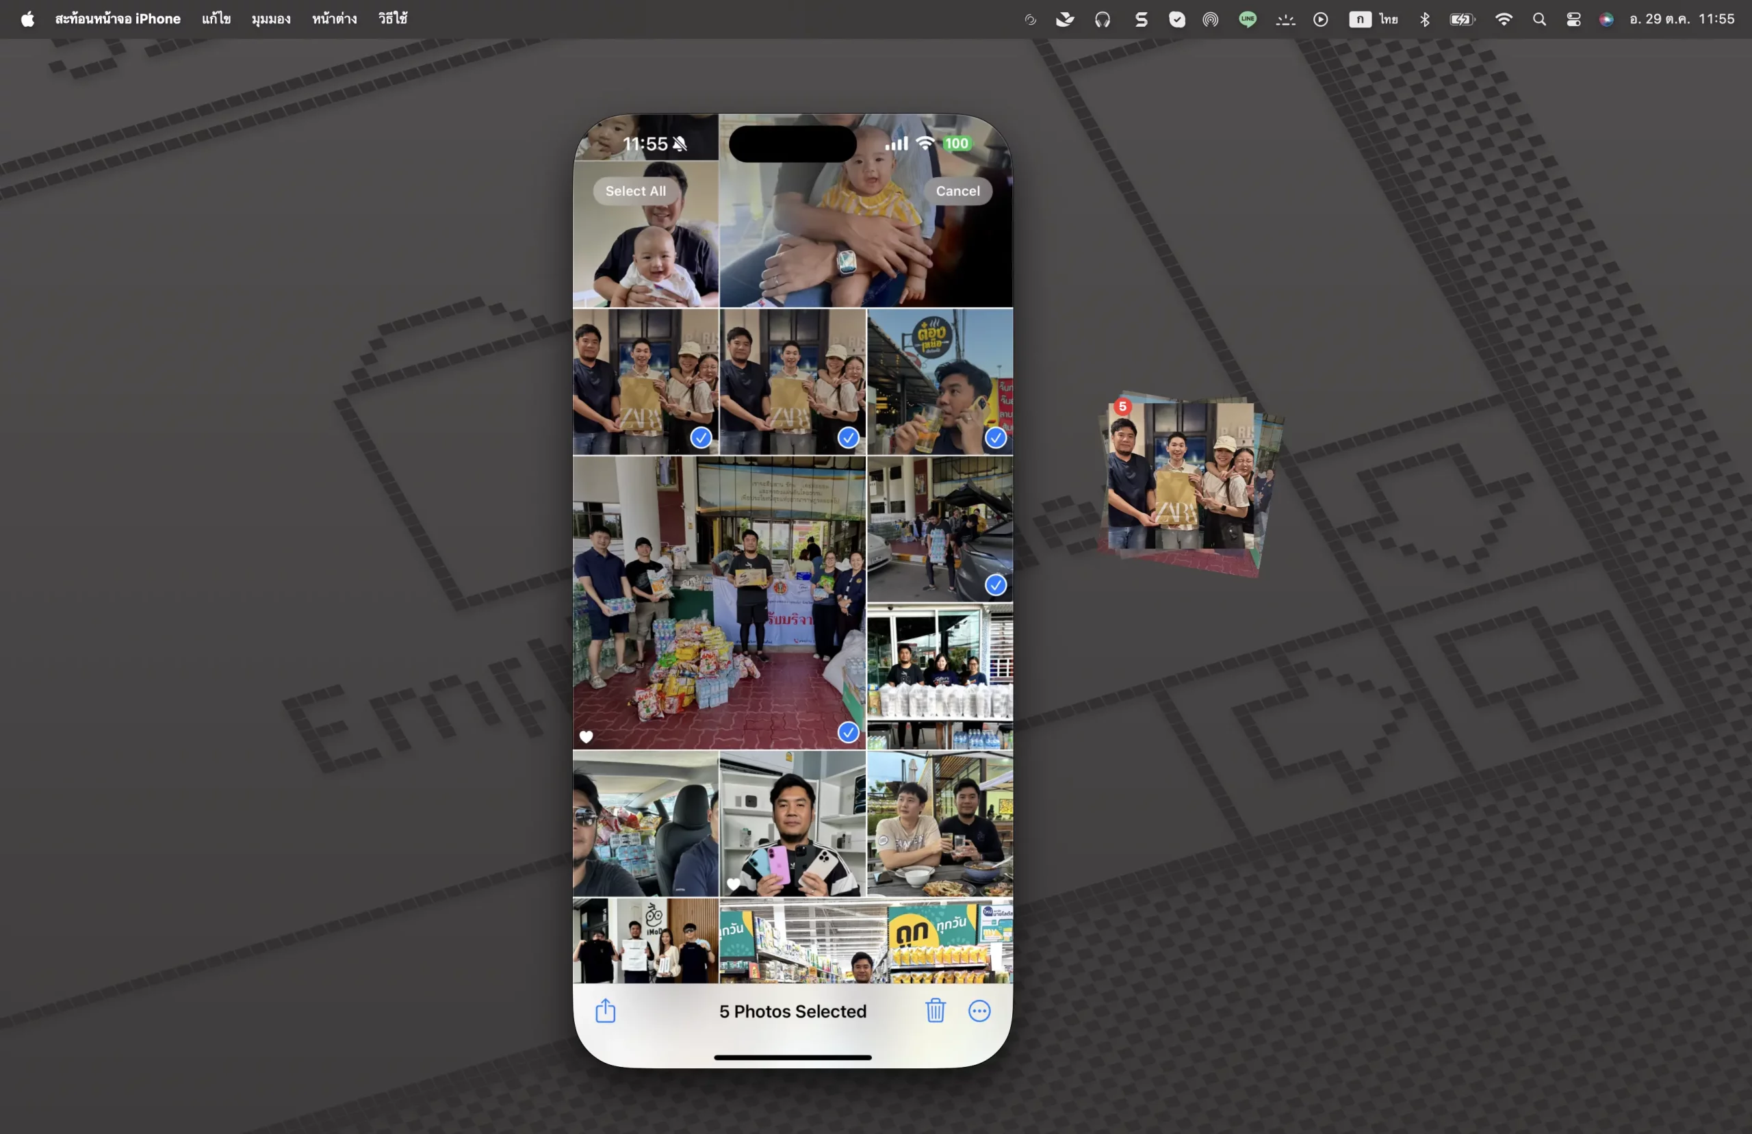The width and height of the screenshot is (1752, 1134).
Task: Click the Spotlight search icon in menu bar
Action: (1538, 20)
